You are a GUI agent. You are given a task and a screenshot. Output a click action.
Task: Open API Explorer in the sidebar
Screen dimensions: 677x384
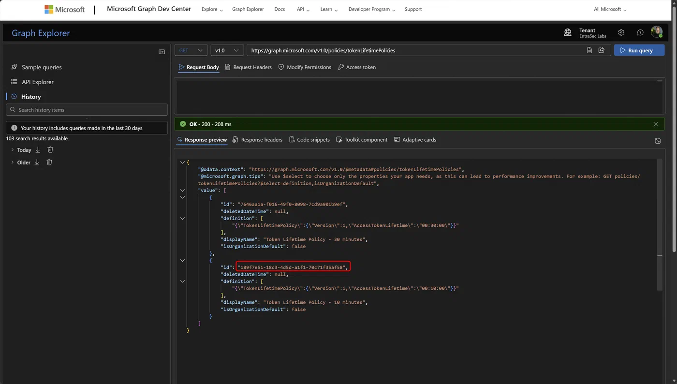tap(38, 82)
